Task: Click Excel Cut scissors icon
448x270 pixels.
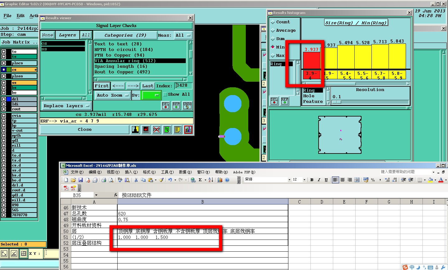Action: (136, 180)
